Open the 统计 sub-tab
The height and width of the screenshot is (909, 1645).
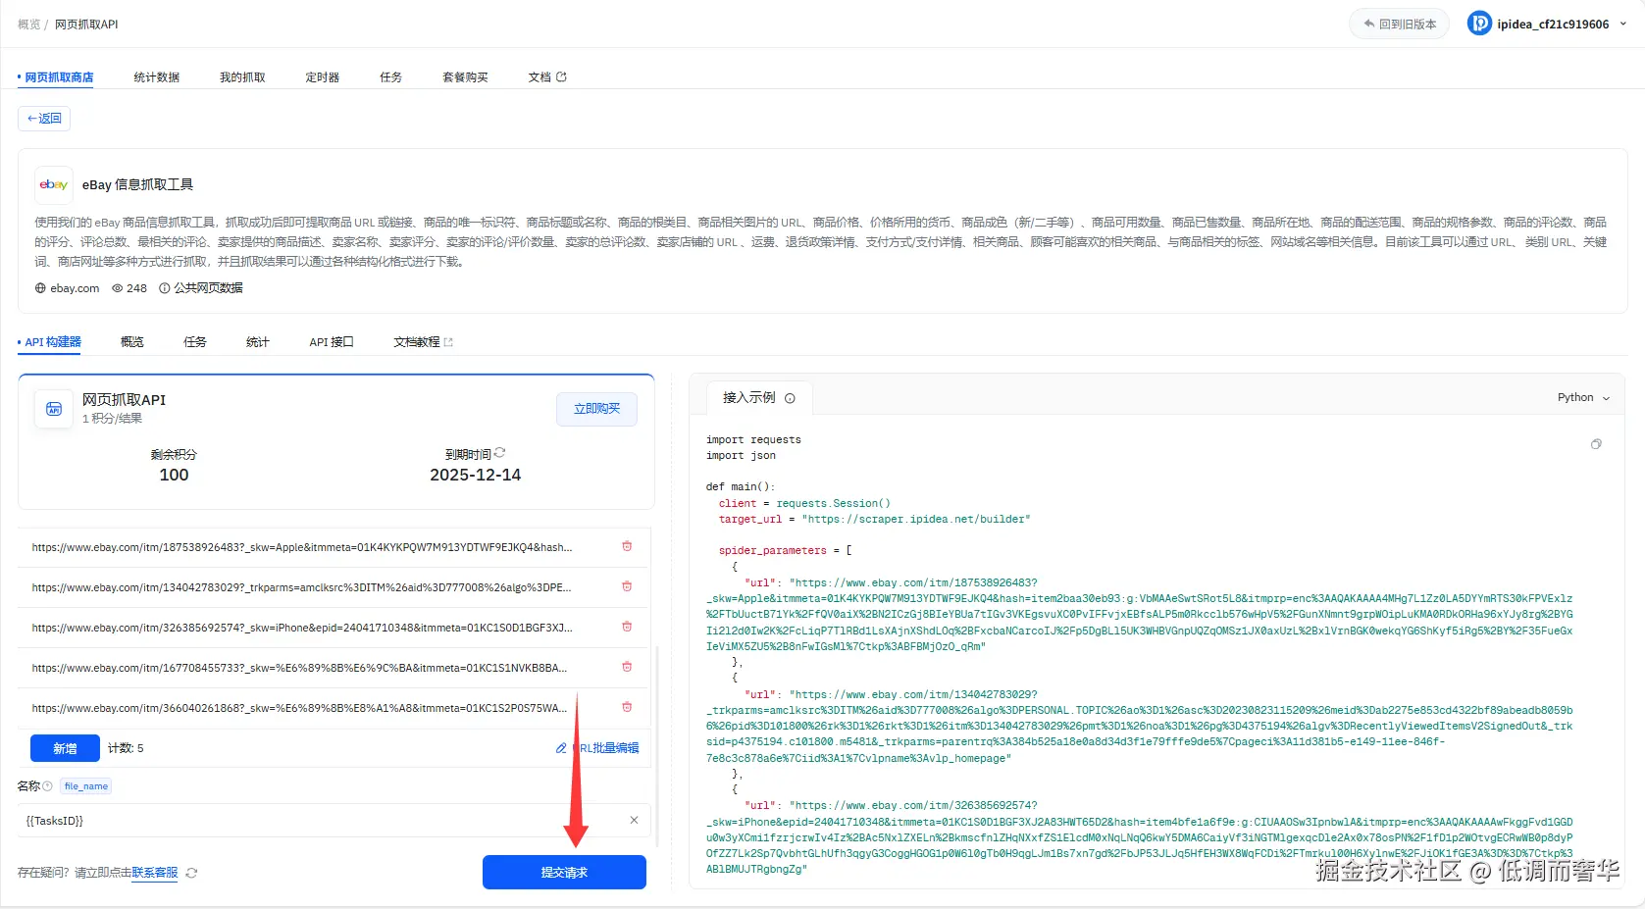(x=258, y=342)
